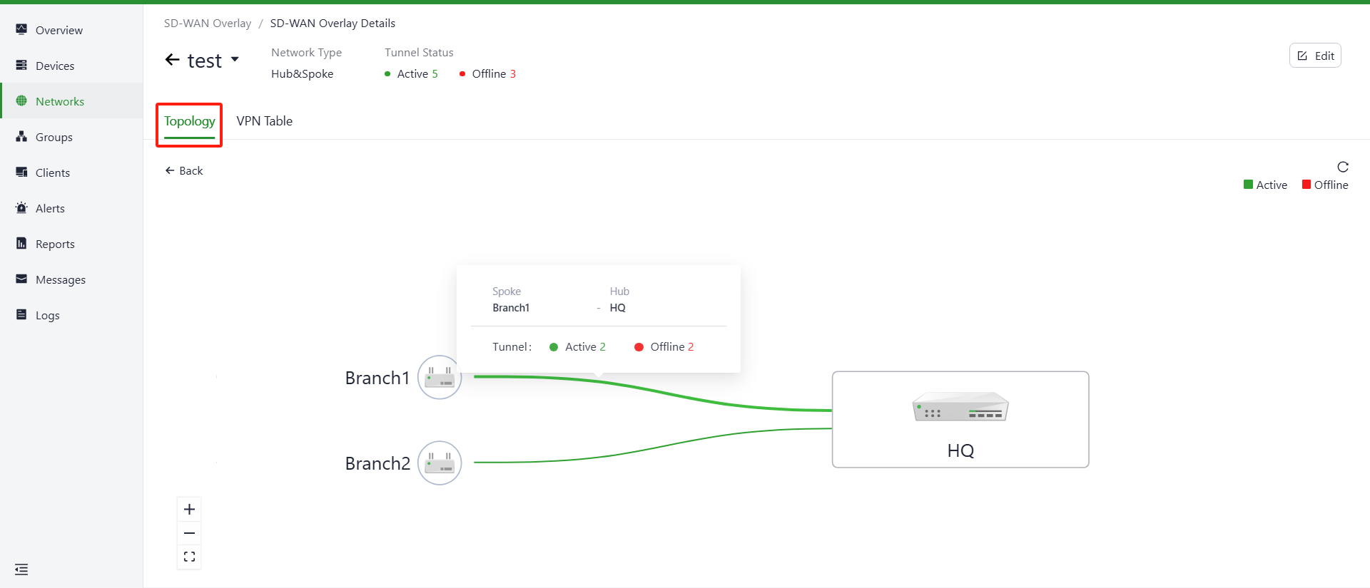1370x588 pixels.
Task: Click the fit-to-screen icon
Action: tap(189, 557)
